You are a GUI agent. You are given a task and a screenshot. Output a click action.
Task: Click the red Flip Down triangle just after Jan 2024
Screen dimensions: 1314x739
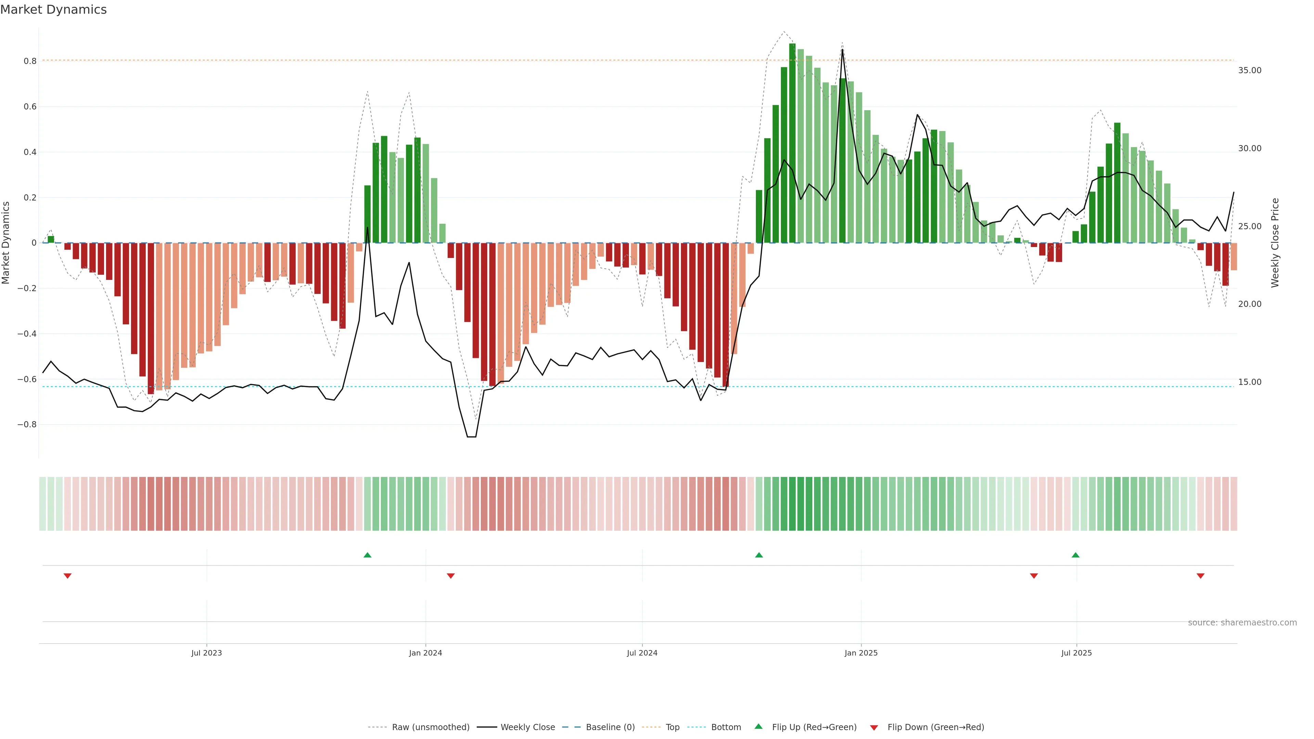(x=450, y=576)
